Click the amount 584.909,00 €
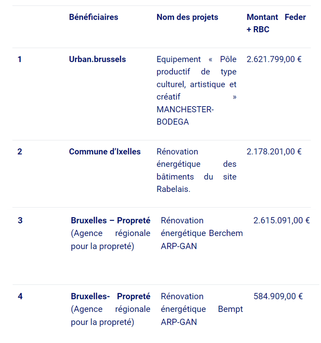The width and height of the screenshot is (321, 343). (278, 296)
